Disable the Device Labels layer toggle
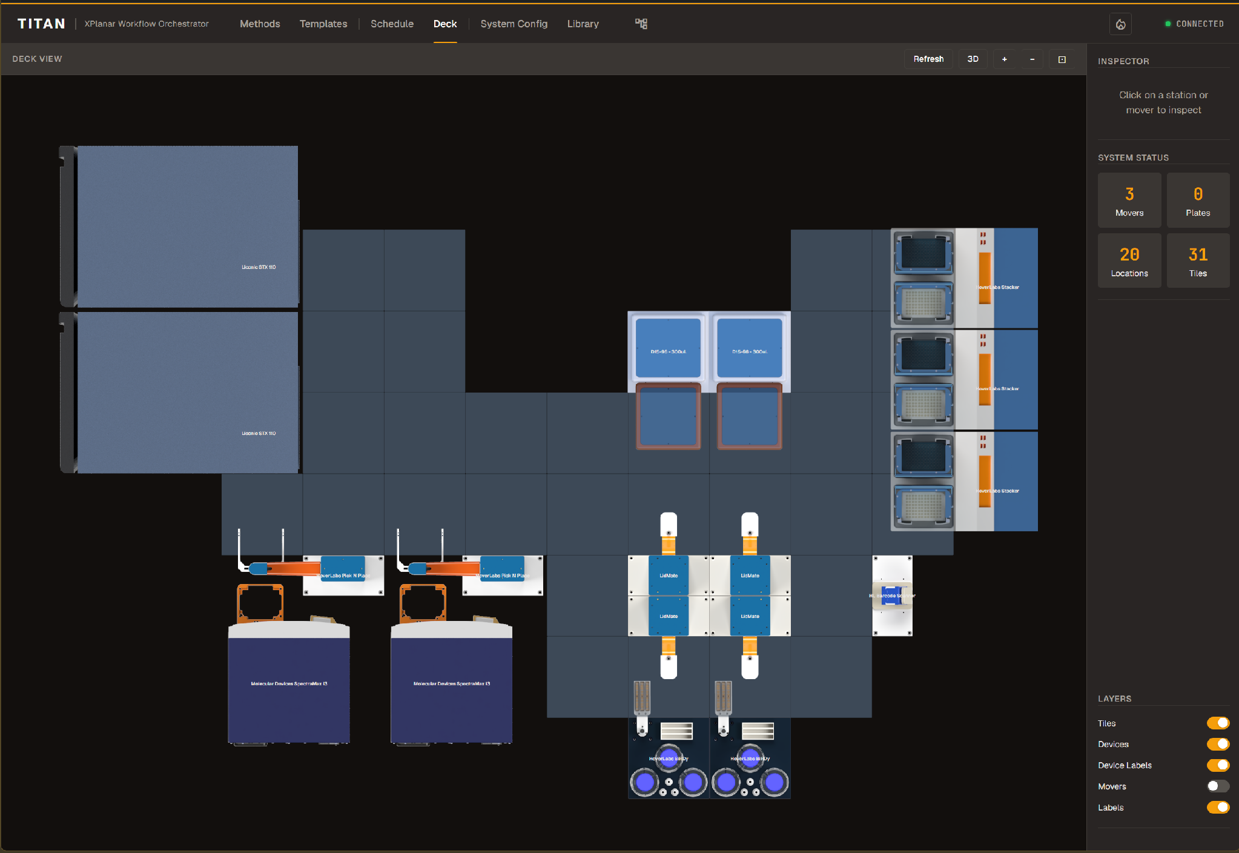The image size is (1239, 853). (x=1218, y=765)
